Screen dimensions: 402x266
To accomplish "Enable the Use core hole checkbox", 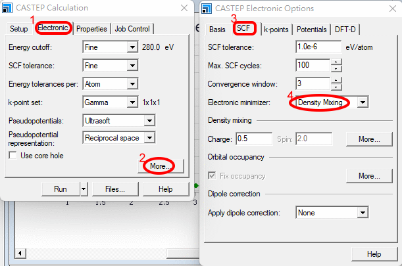I will 13,156.
